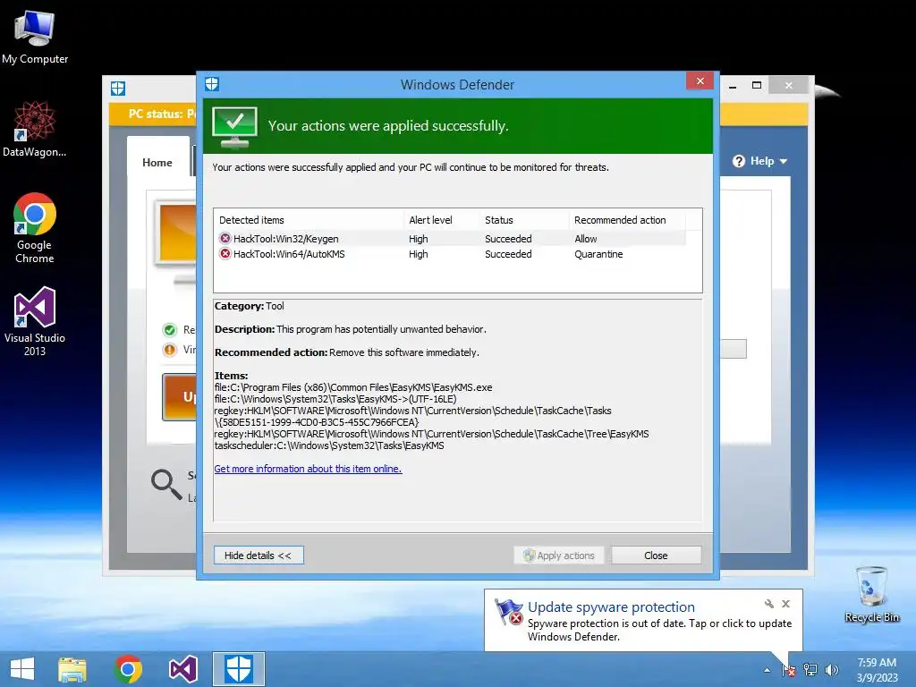Select the HackTool:Win32/Keygen row

450,238
